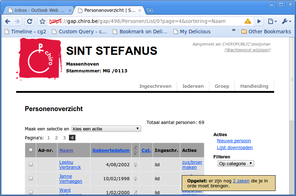Image resolution: width=296 pixels, height=196 pixels.
Task: Reload the page with the refresh icon
Action: (x=30, y=21)
